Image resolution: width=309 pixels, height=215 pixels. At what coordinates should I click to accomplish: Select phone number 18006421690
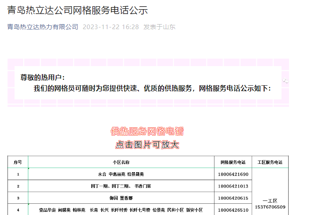233,174
